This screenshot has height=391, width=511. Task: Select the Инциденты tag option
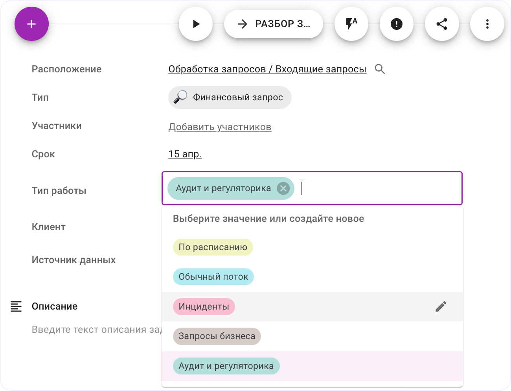[204, 307]
